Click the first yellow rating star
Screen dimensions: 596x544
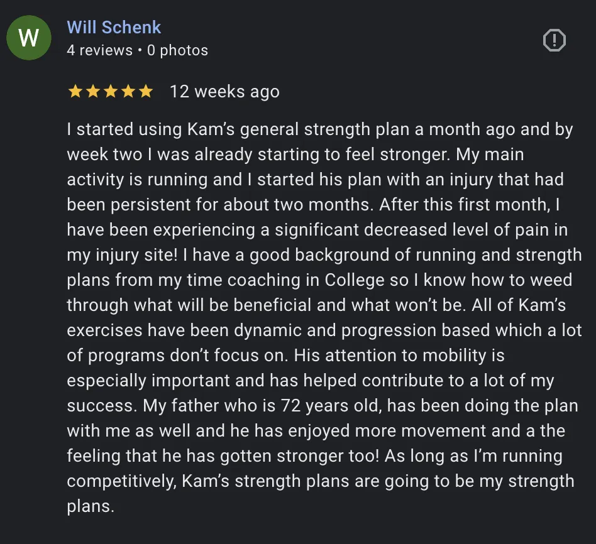(x=75, y=92)
